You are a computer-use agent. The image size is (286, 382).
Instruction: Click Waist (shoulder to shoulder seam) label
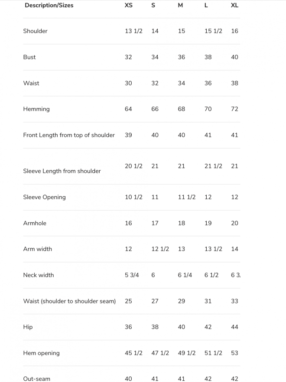[69, 301]
